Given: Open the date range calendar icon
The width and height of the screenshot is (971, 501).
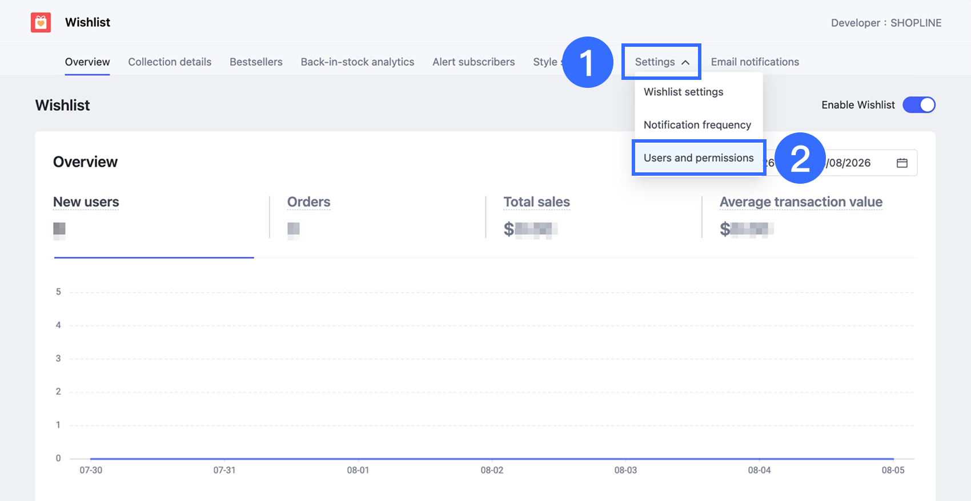Looking at the screenshot, I should click(x=902, y=163).
